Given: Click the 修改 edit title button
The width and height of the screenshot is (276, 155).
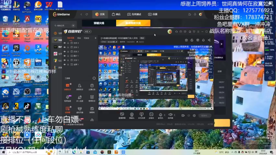Looking at the screenshot, I should tap(142, 38).
